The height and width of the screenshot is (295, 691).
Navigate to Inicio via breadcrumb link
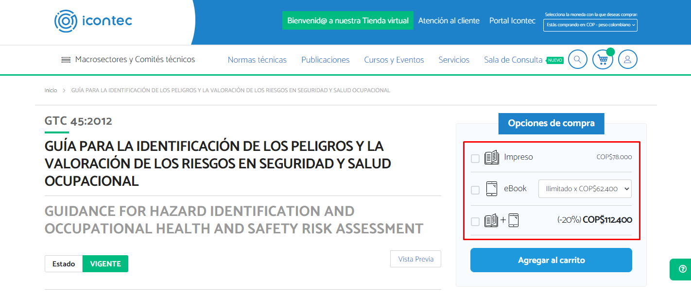coord(51,90)
